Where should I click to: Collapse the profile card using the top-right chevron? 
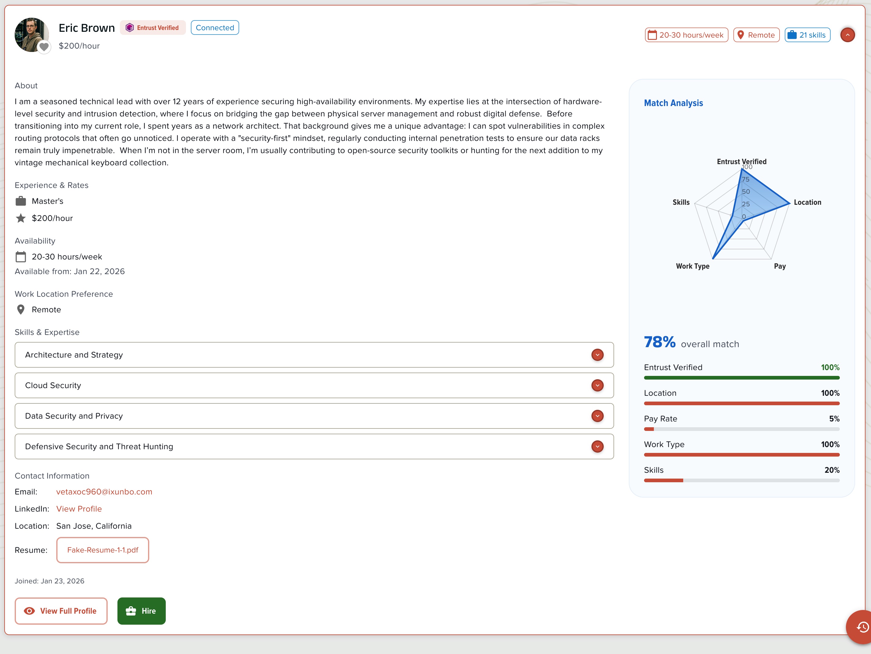(848, 35)
